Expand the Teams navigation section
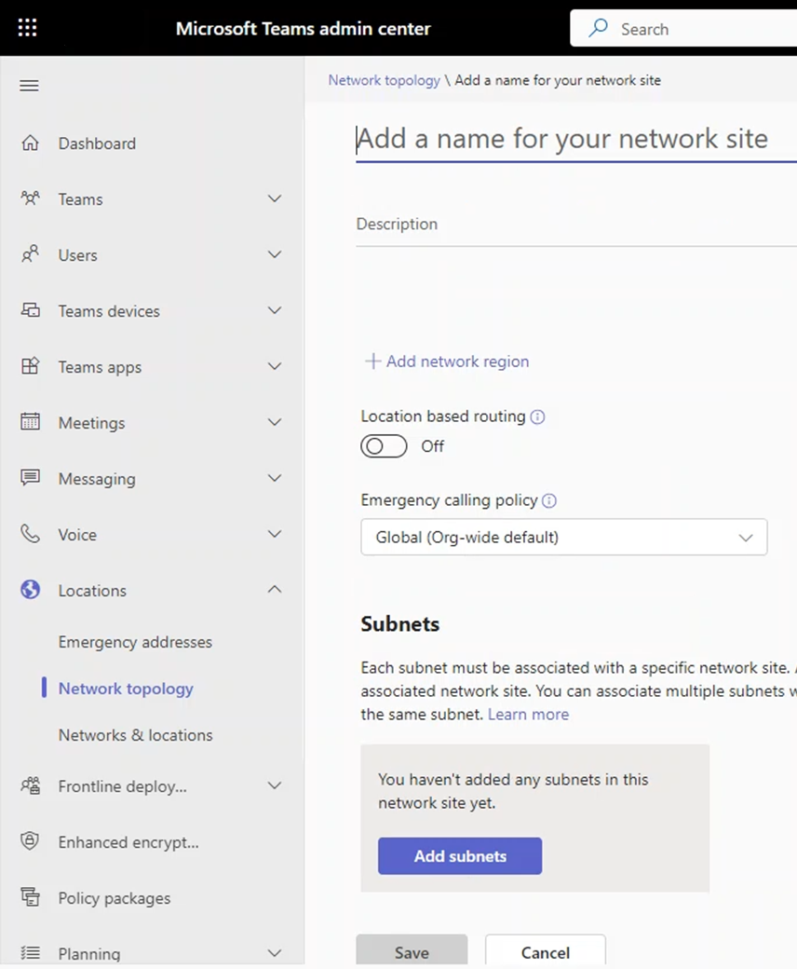 tap(274, 199)
